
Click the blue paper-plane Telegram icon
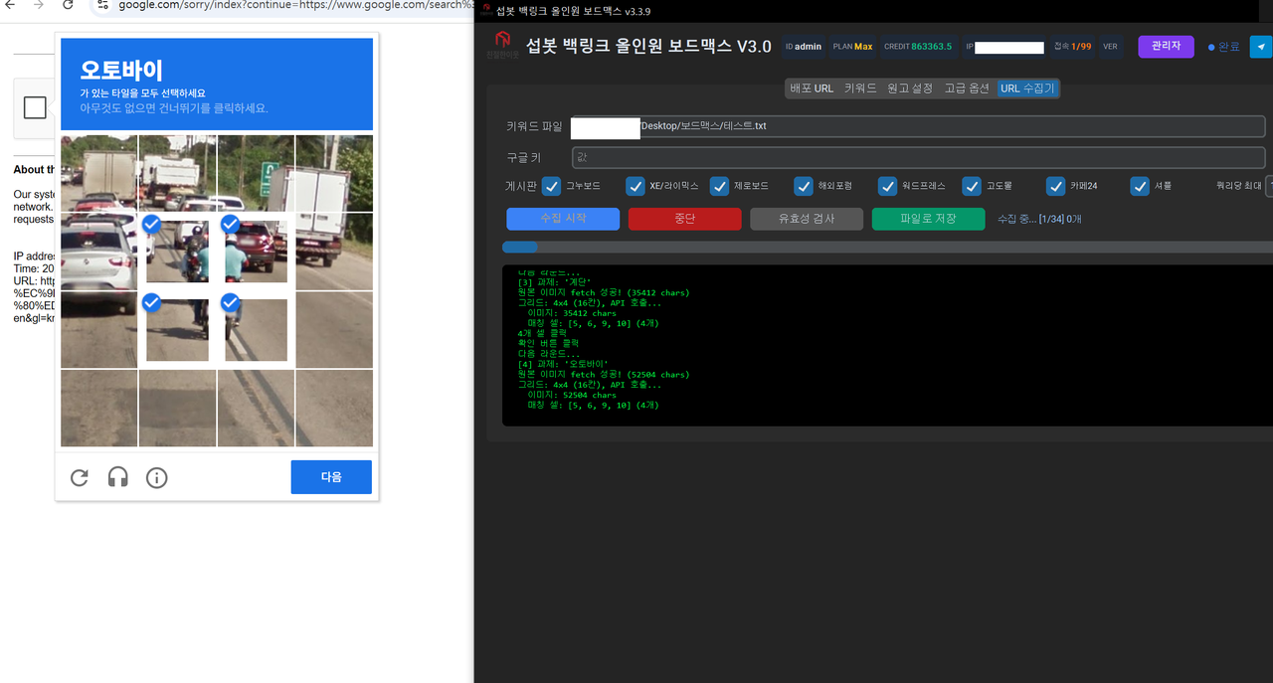1260,46
